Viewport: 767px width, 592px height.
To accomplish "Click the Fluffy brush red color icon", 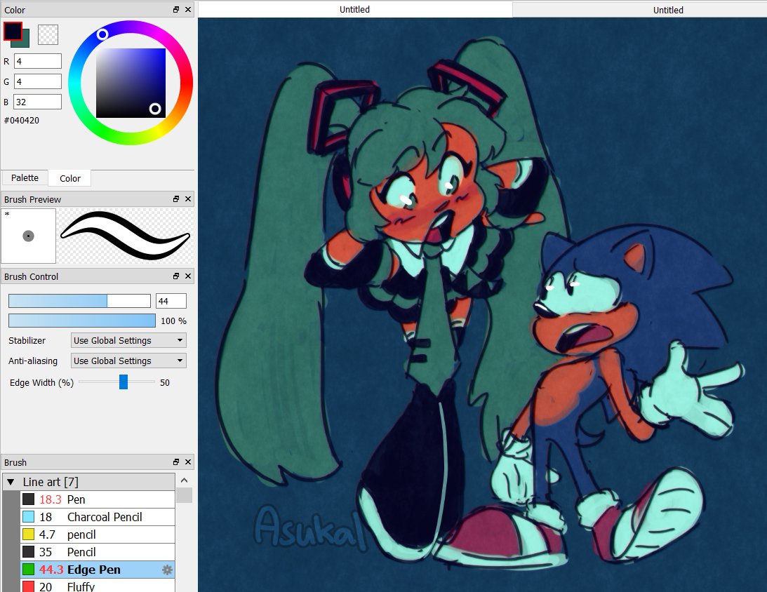I will click(x=28, y=586).
